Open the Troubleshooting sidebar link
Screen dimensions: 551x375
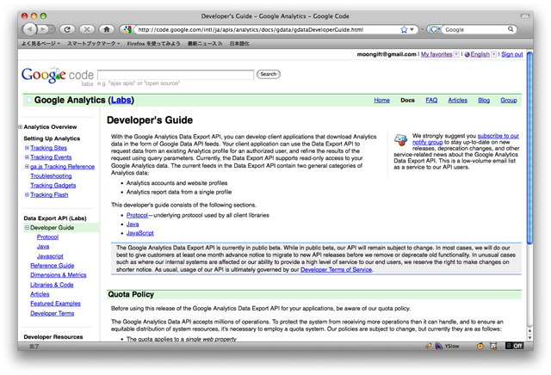pyautogui.click(x=51, y=176)
